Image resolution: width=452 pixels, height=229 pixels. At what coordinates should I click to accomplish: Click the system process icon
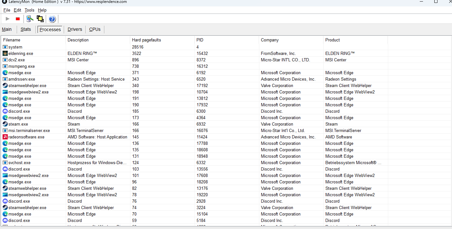pos(5,47)
